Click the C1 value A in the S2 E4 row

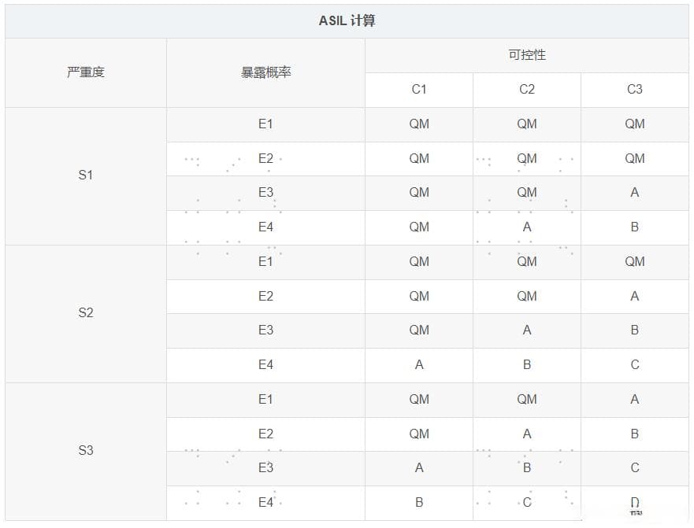click(x=419, y=365)
